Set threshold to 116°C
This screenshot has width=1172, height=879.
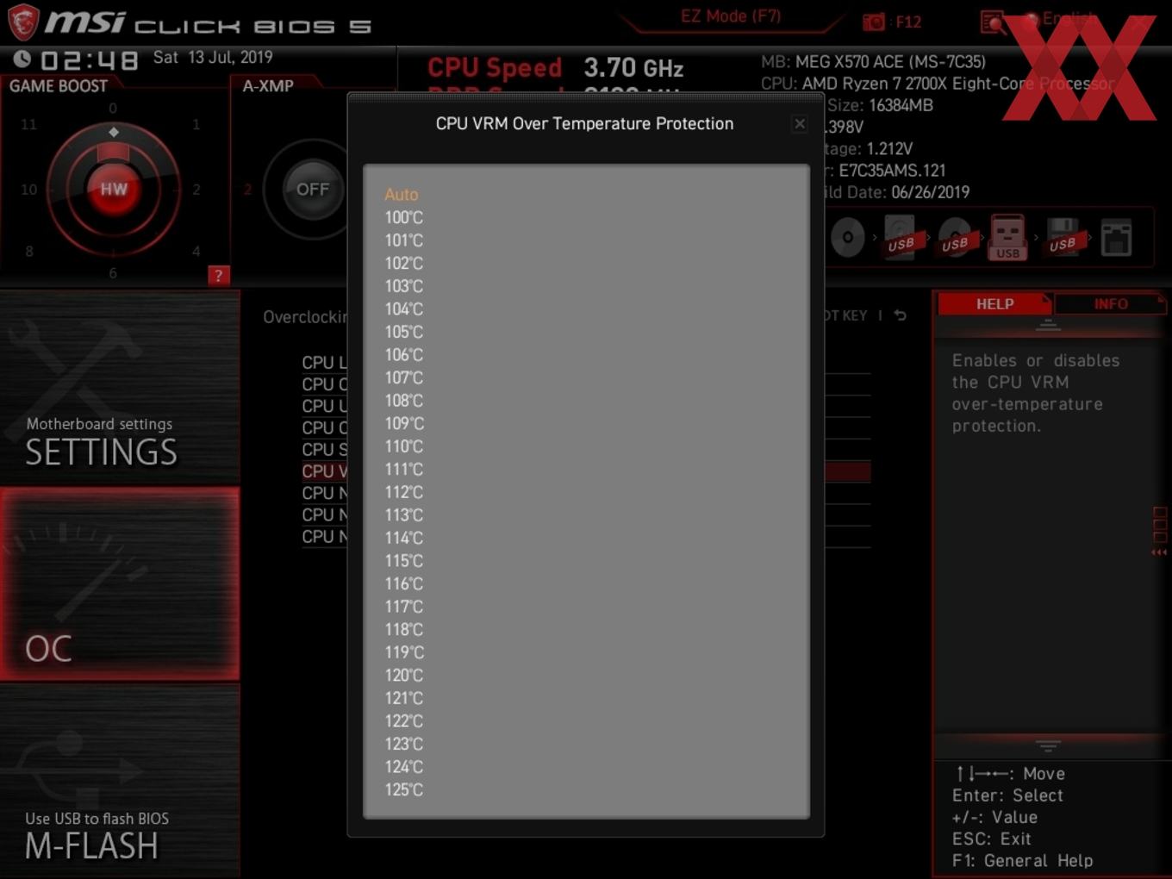click(404, 583)
